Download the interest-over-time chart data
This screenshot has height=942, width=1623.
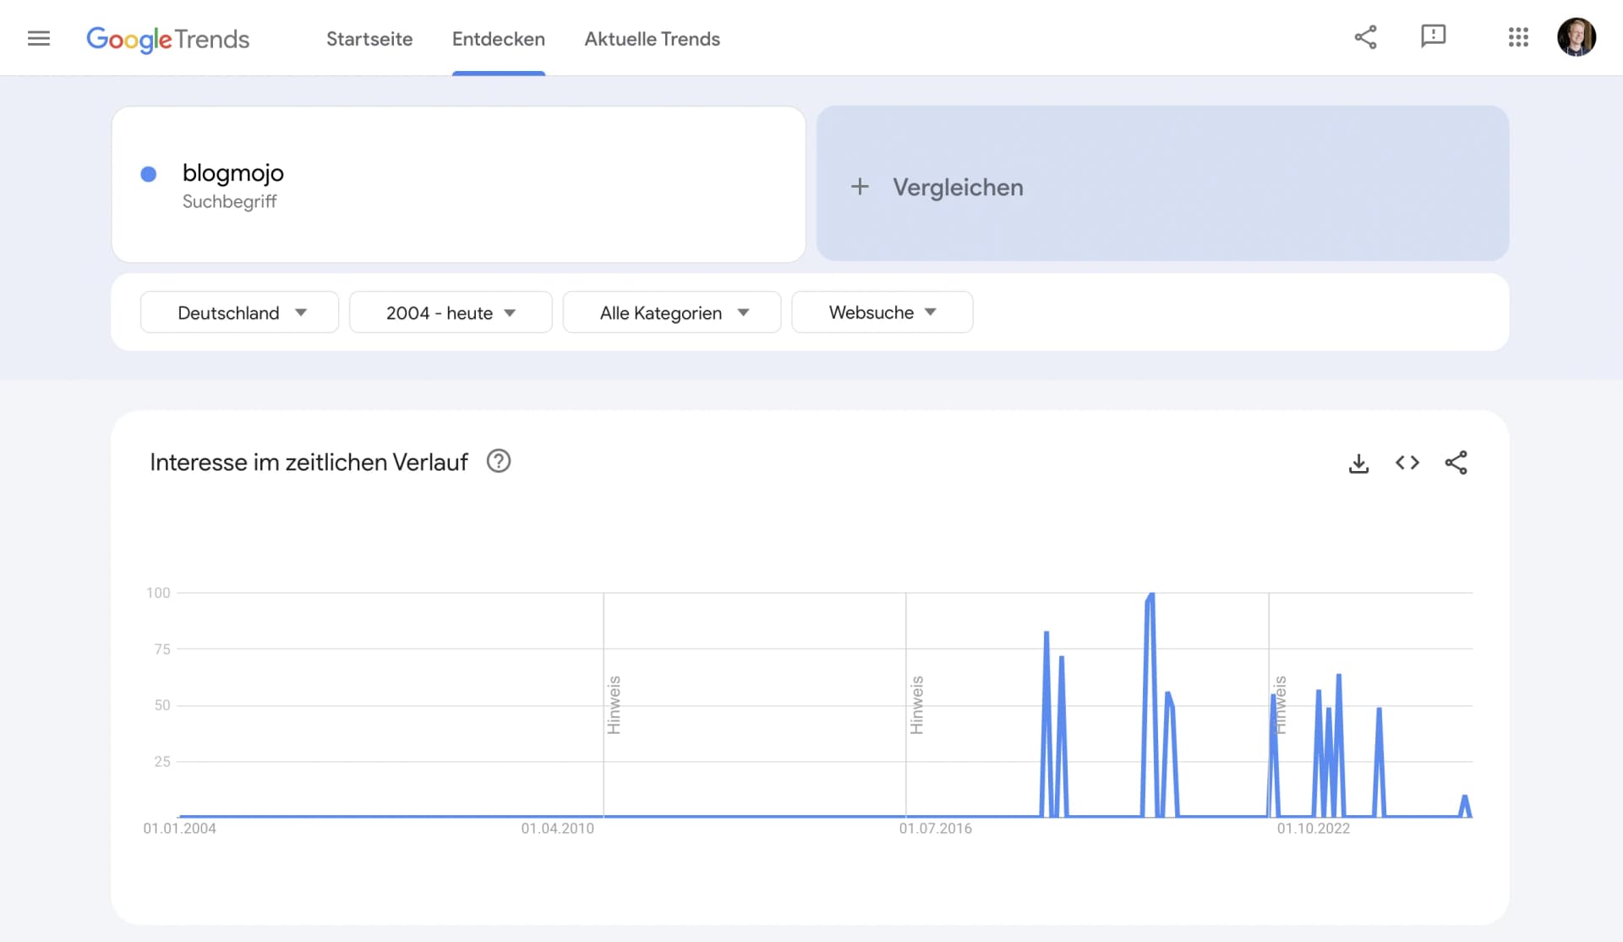1358,463
